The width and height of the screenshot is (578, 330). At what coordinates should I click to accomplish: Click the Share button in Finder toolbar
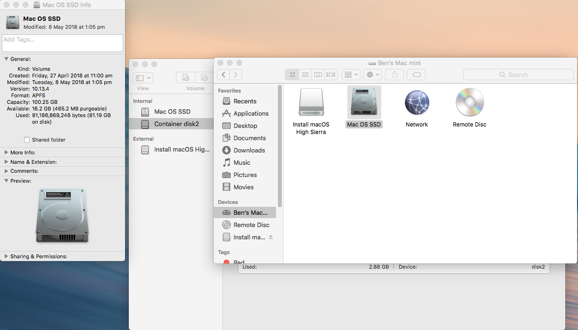(x=394, y=75)
